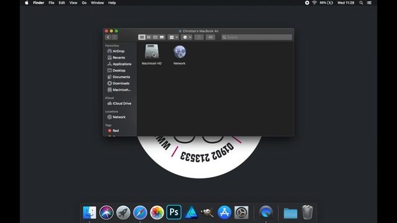Viewport: 397px width, 223px height.
Task: Open the group-by arrangement dropdown
Action: pyautogui.click(x=174, y=37)
